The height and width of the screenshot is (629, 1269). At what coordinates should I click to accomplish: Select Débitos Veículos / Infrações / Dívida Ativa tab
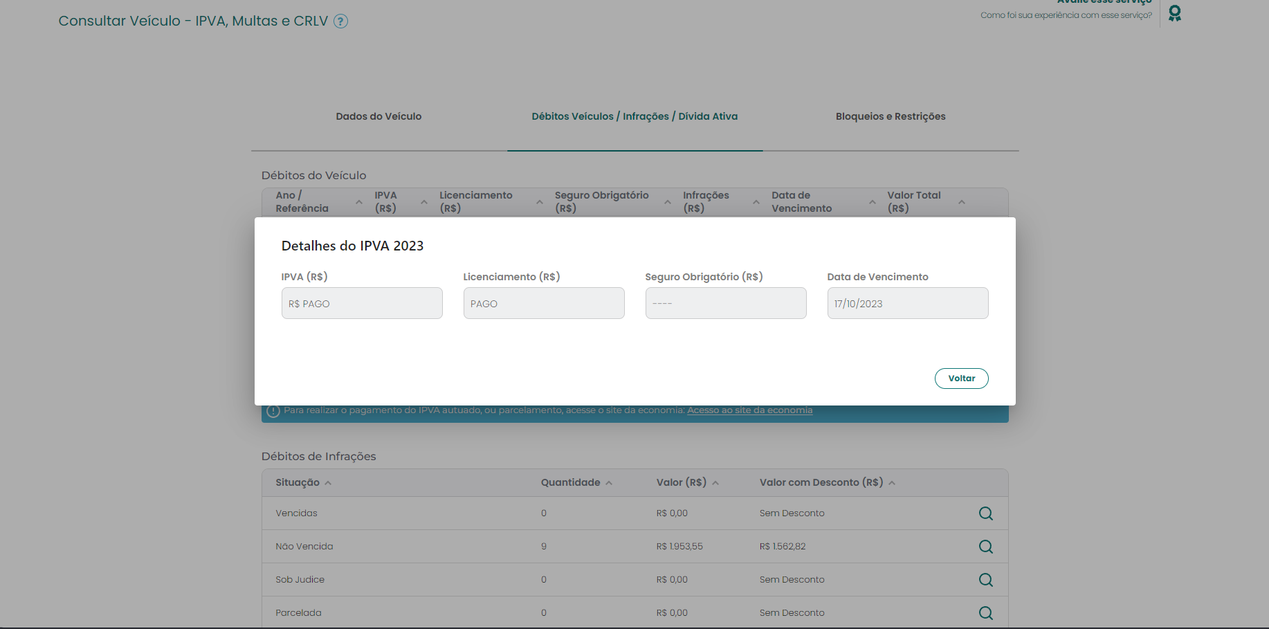coord(634,116)
